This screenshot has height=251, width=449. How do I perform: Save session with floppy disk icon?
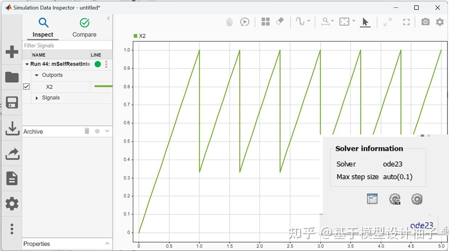[x=12, y=103]
